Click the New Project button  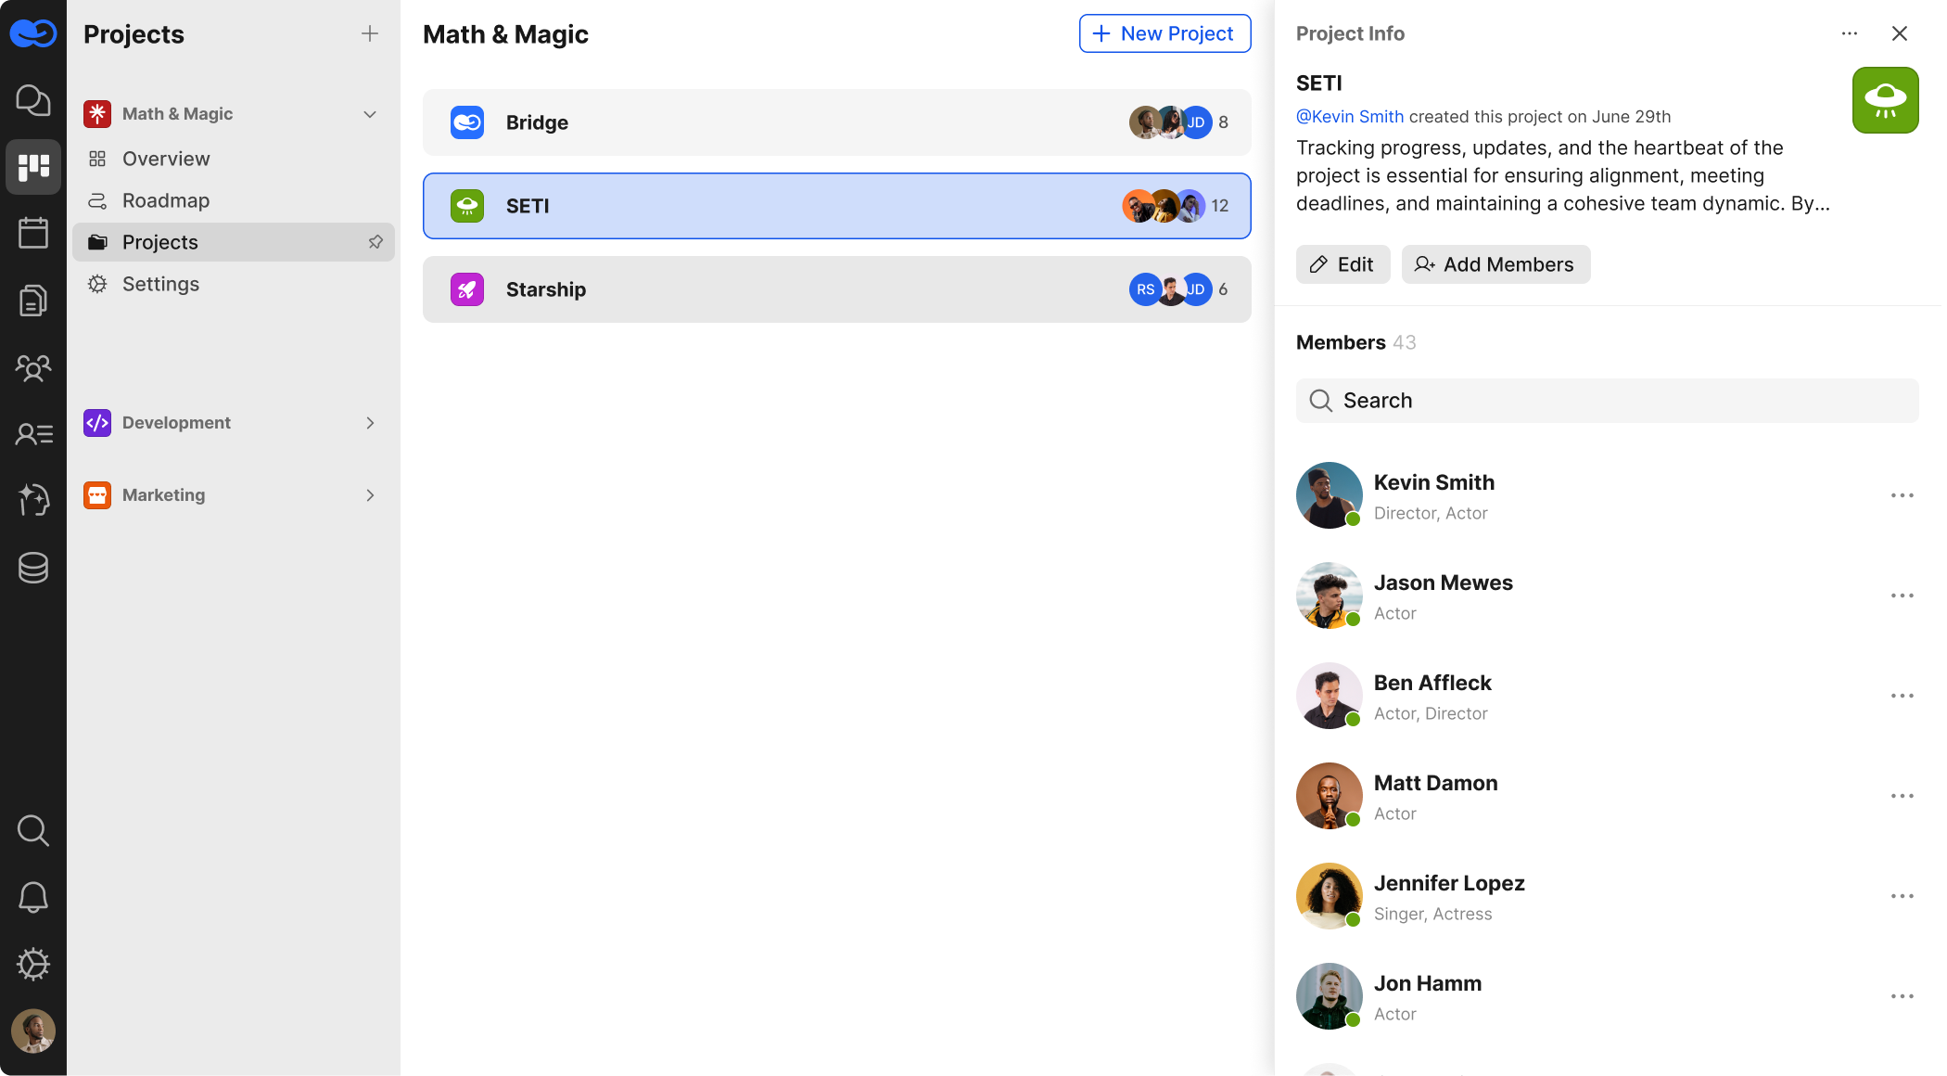[x=1164, y=33]
